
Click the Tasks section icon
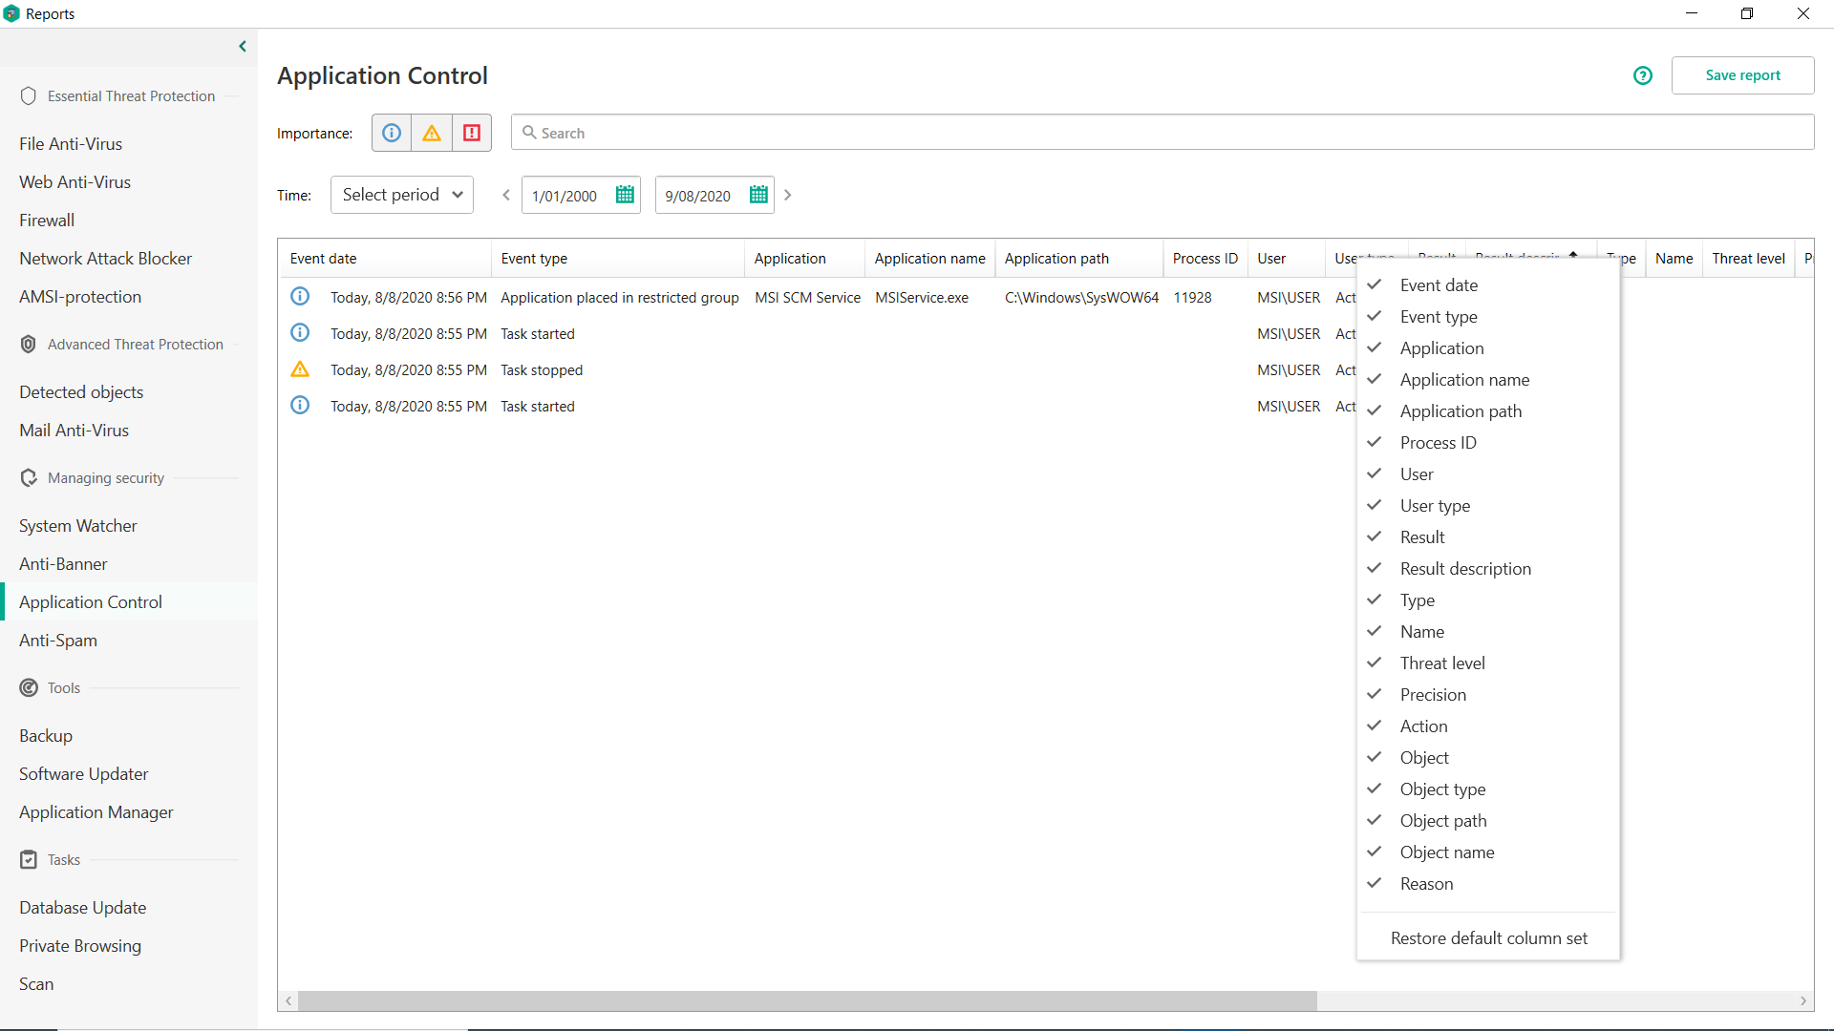[29, 859]
